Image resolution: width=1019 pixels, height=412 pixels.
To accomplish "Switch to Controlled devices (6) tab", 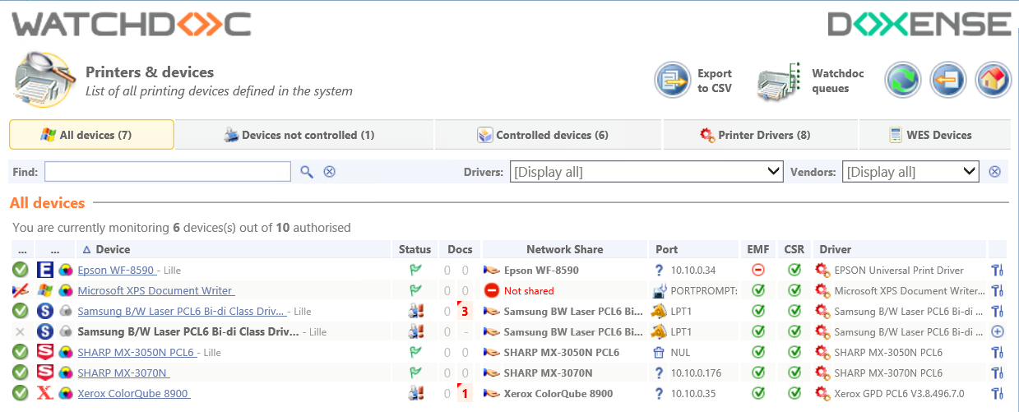I will 548,135.
